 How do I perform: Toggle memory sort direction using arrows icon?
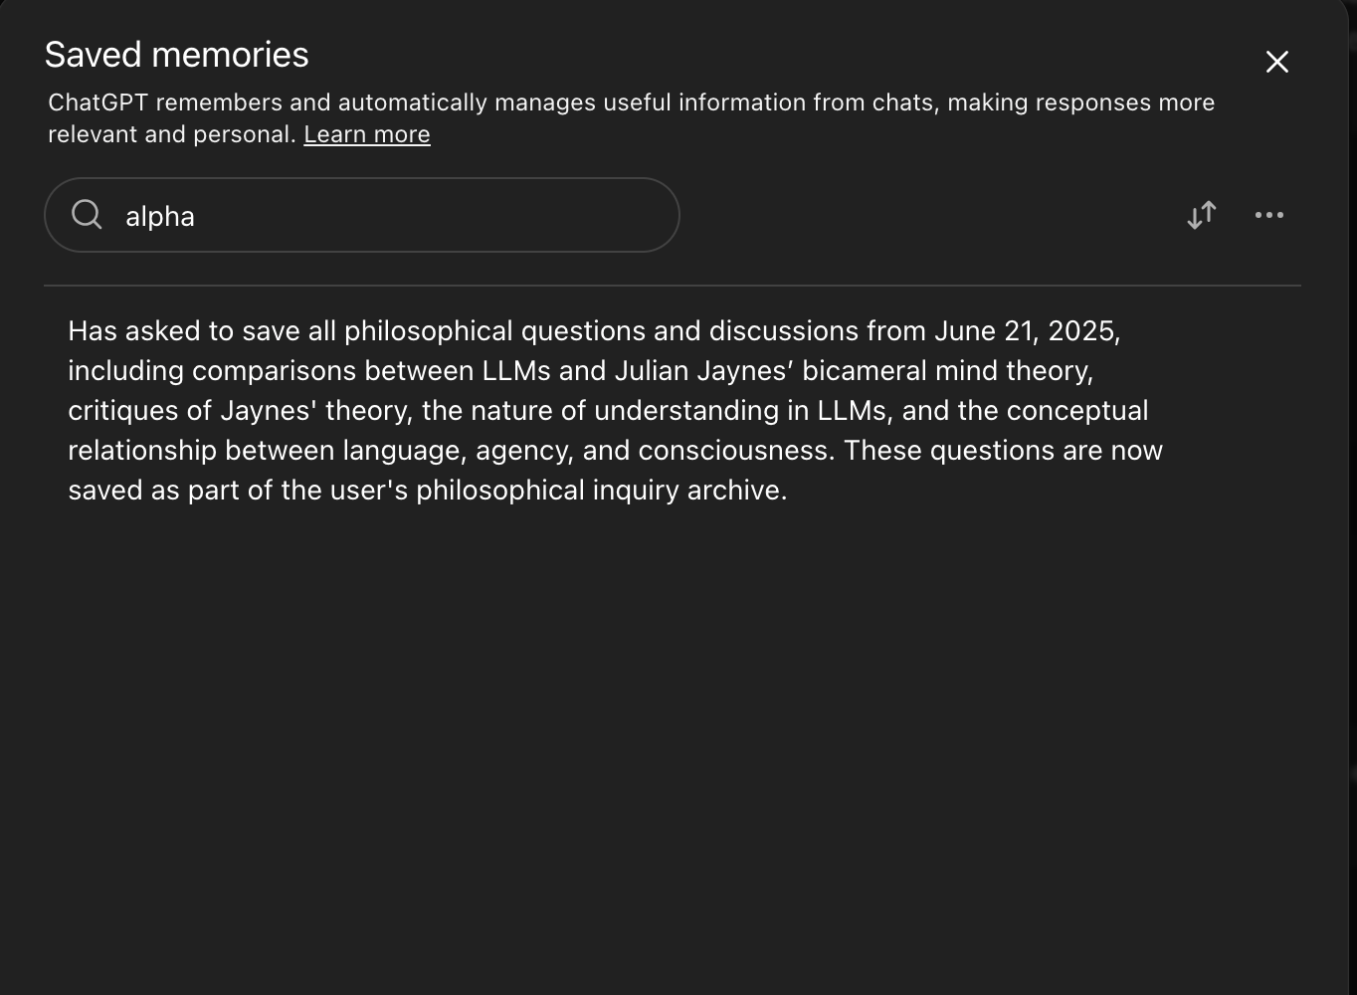point(1201,215)
